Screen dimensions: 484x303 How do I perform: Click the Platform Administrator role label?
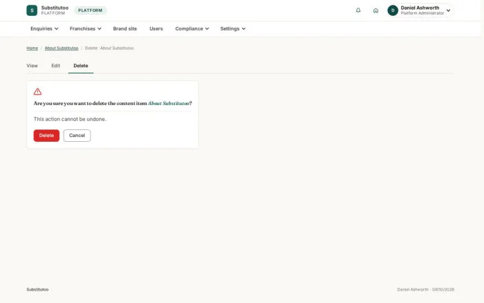pos(422,13)
